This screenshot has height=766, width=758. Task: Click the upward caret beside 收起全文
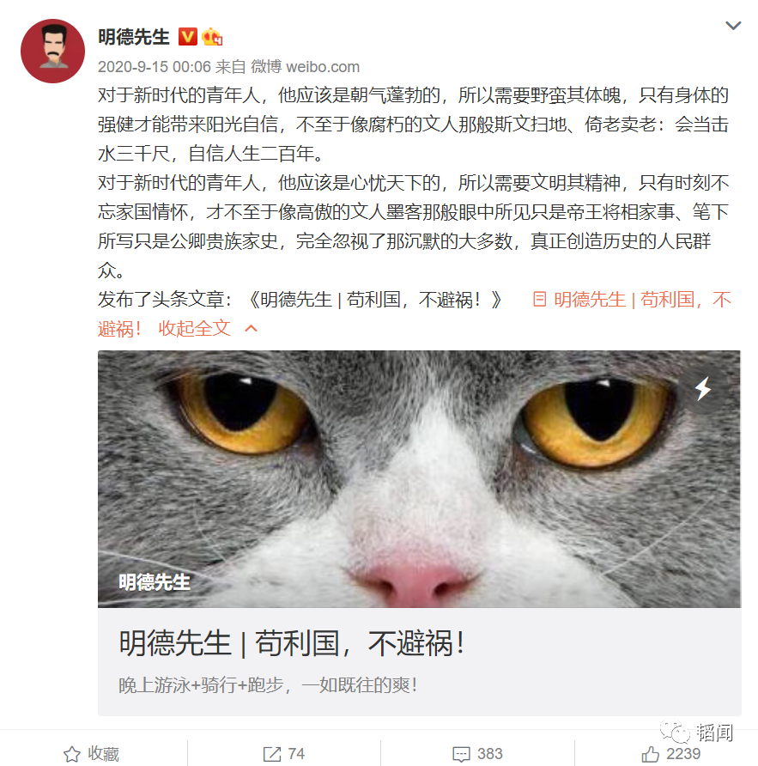tap(251, 328)
